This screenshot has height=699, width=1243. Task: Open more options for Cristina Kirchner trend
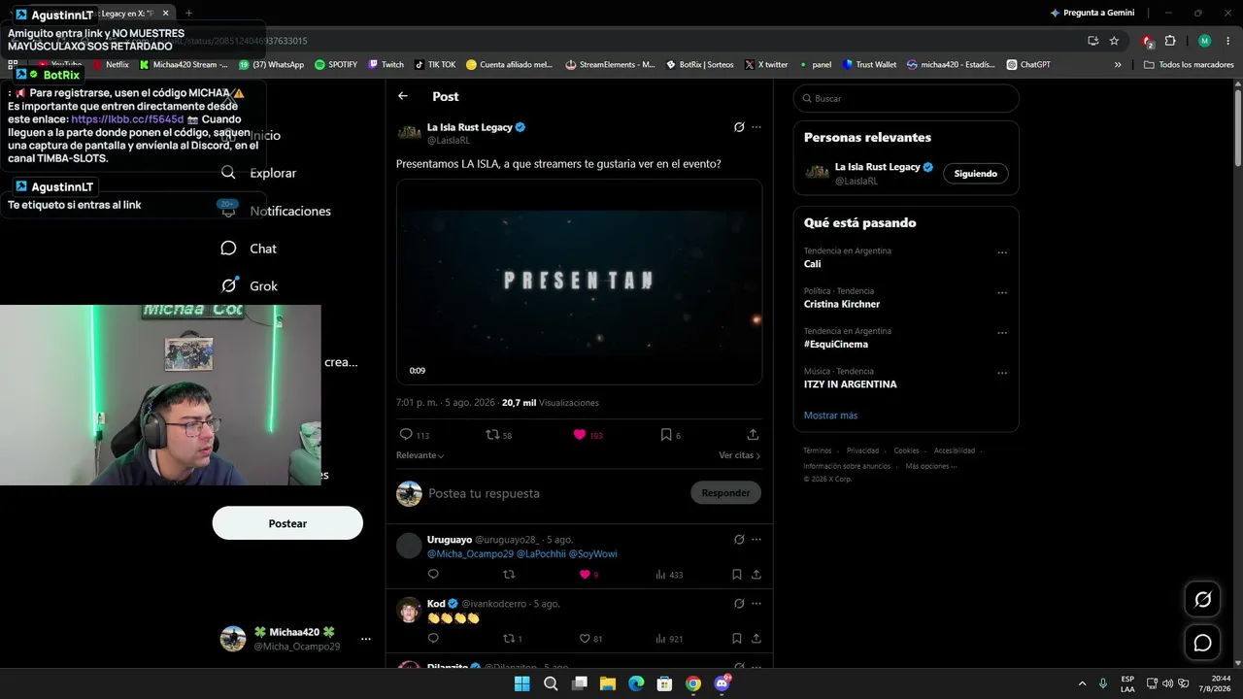pyautogui.click(x=1002, y=292)
